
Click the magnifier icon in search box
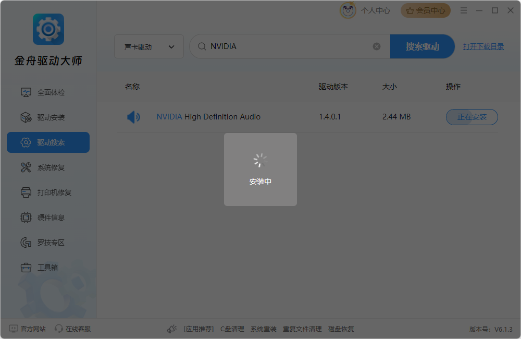[x=202, y=46]
